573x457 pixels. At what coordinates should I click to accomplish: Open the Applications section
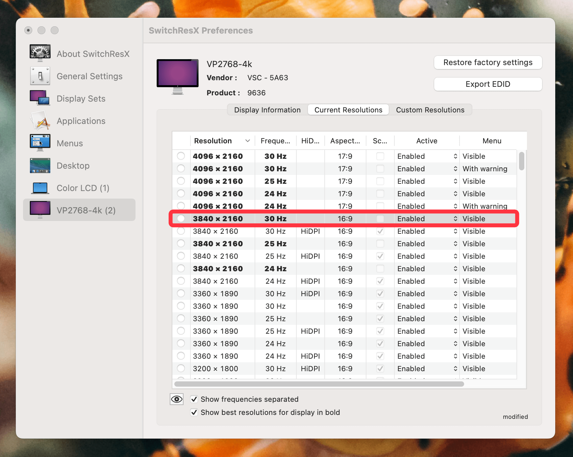click(81, 121)
